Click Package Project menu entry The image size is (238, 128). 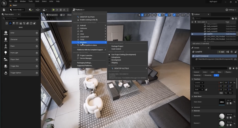click(x=117, y=46)
